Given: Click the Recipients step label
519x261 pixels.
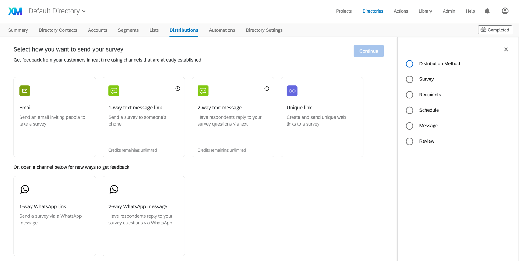Looking at the screenshot, I should 430,95.
